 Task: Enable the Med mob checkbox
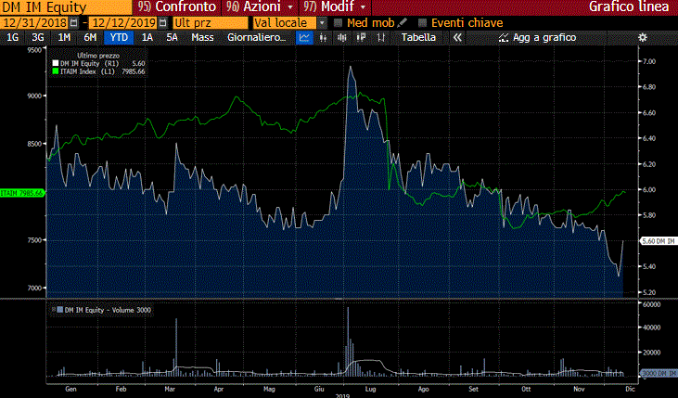(x=339, y=22)
